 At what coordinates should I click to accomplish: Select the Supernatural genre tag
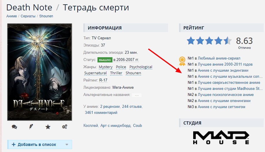(x=95, y=73)
